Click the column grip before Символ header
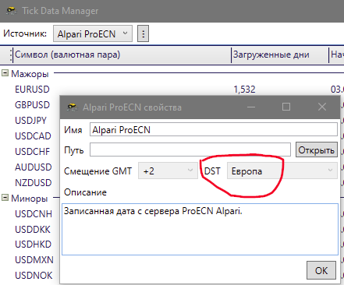 pyautogui.click(x=11, y=55)
